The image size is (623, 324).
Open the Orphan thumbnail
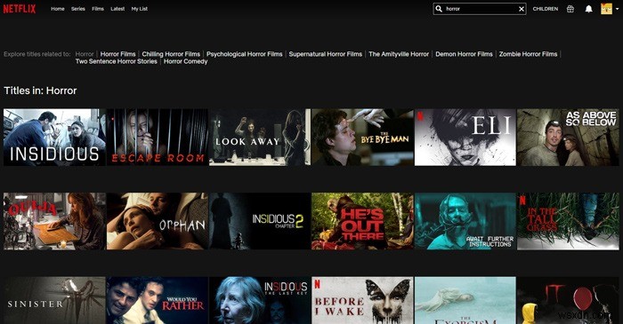click(158, 221)
